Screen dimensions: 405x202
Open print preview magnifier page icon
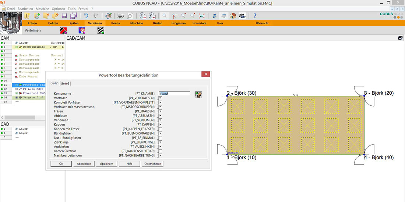tap(130, 16)
